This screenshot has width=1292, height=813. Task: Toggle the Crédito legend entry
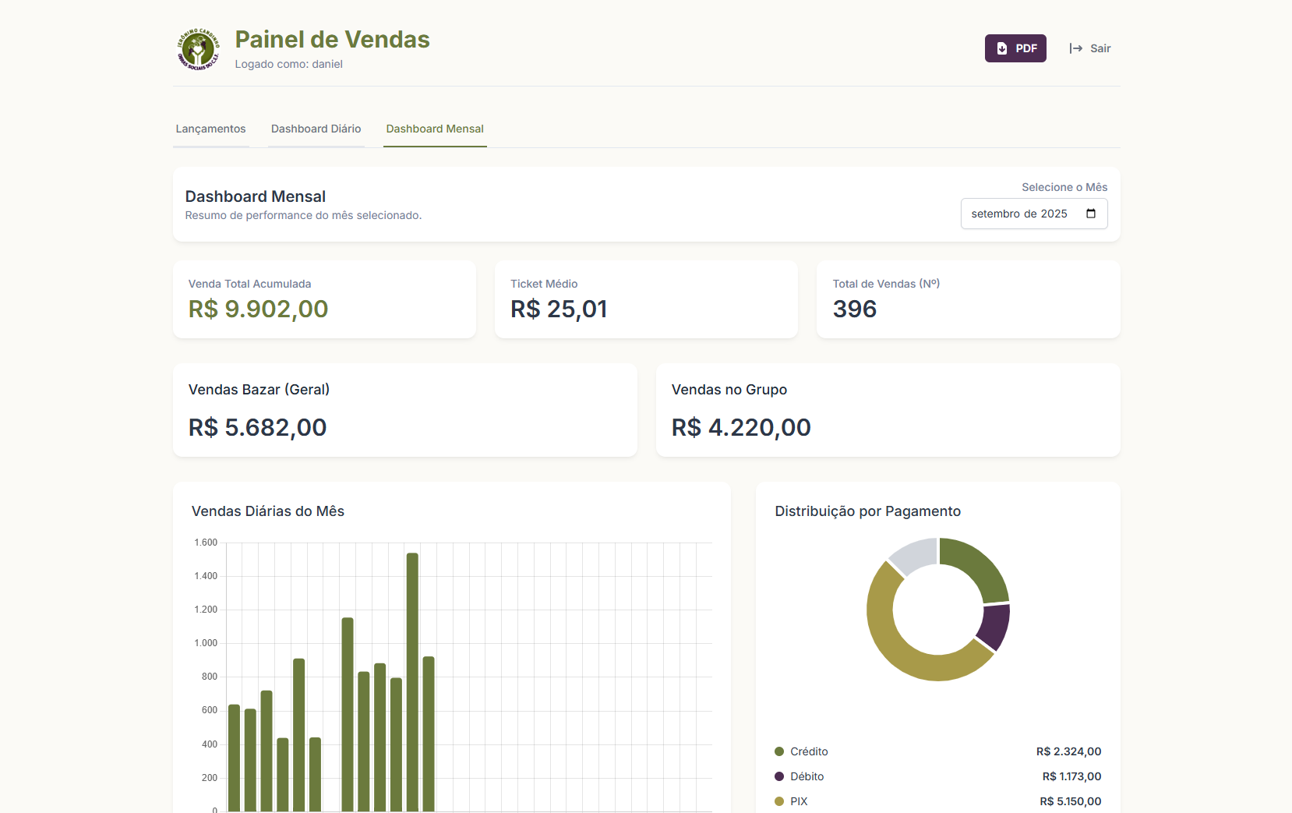(809, 751)
